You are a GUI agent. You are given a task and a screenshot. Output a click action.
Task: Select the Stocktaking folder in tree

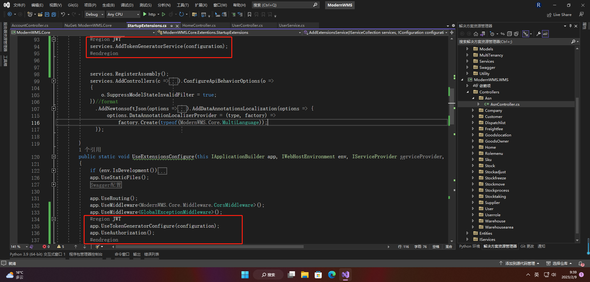pyautogui.click(x=495, y=196)
